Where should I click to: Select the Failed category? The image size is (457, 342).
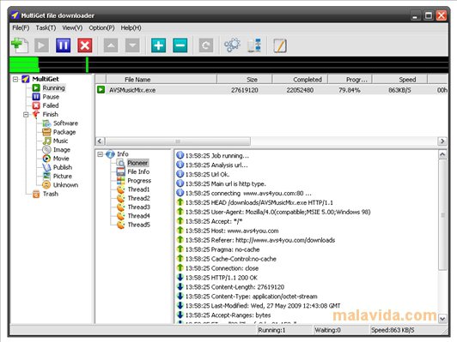tap(51, 105)
